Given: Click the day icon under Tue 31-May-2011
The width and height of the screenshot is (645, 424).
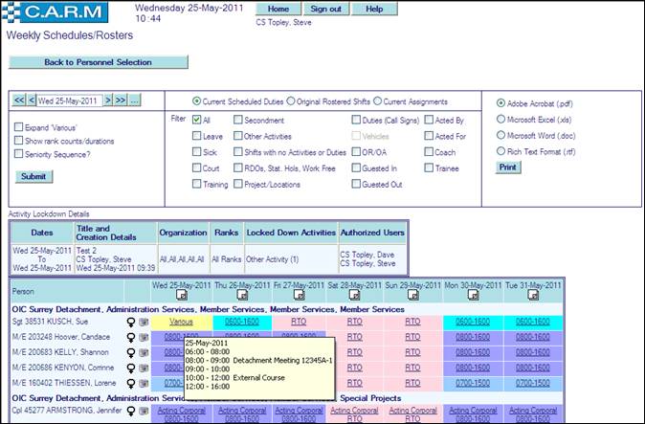Looking at the screenshot, I should click(535, 296).
